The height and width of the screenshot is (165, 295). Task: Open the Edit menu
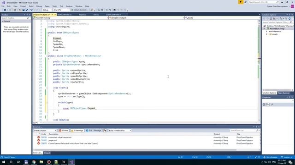pos(9,6)
